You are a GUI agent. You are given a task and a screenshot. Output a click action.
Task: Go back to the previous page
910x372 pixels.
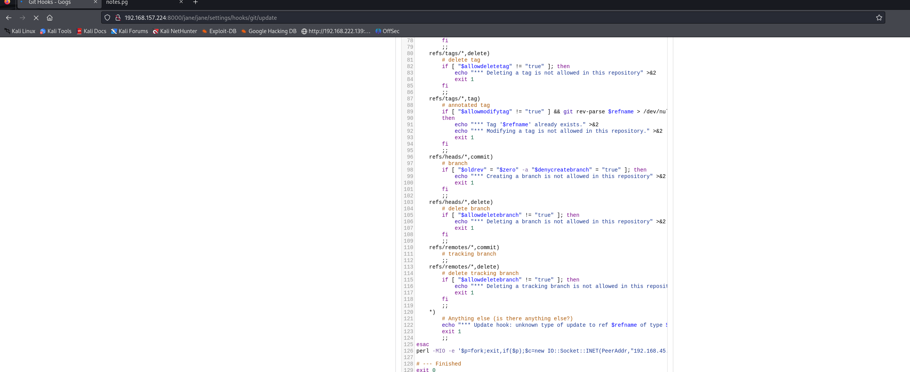coord(9,18)
